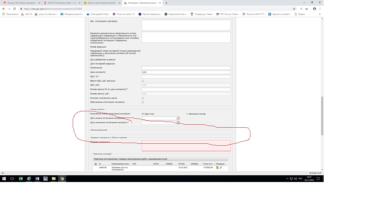Screen dimensions: 384x216
Task: Open Тендеры.ру bookmark
Action: (202, 14)
